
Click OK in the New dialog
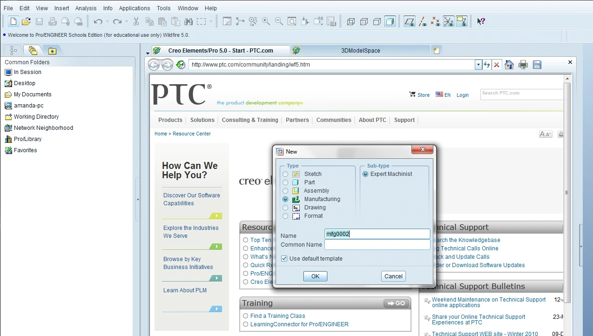[315, 276]
